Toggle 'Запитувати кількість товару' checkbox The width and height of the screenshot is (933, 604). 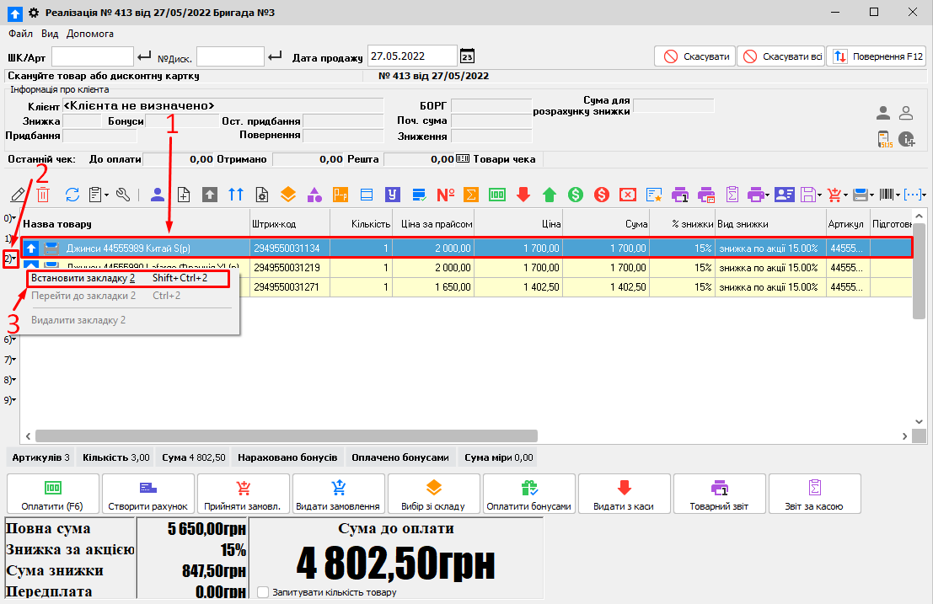click(263, 592)
